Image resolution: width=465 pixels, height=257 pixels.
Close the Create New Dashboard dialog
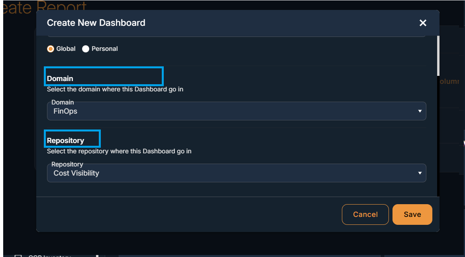[x=423, y=23]
